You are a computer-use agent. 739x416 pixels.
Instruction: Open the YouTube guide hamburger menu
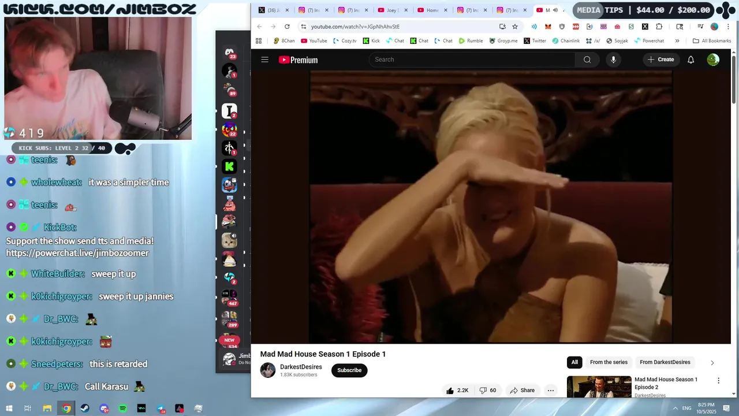(x=264, y=60)
